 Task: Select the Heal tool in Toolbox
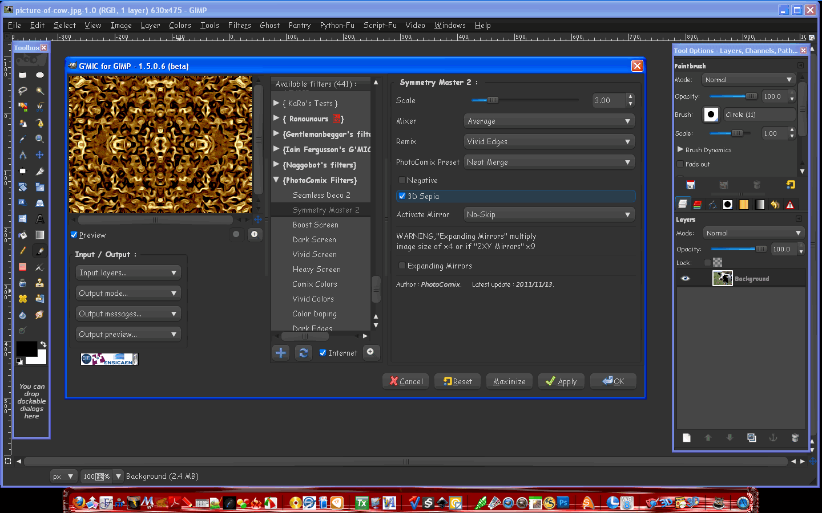pyautogui.click(x=23, y=299)
